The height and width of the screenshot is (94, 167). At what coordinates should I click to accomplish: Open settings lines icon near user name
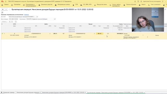(x=163, y=1)
